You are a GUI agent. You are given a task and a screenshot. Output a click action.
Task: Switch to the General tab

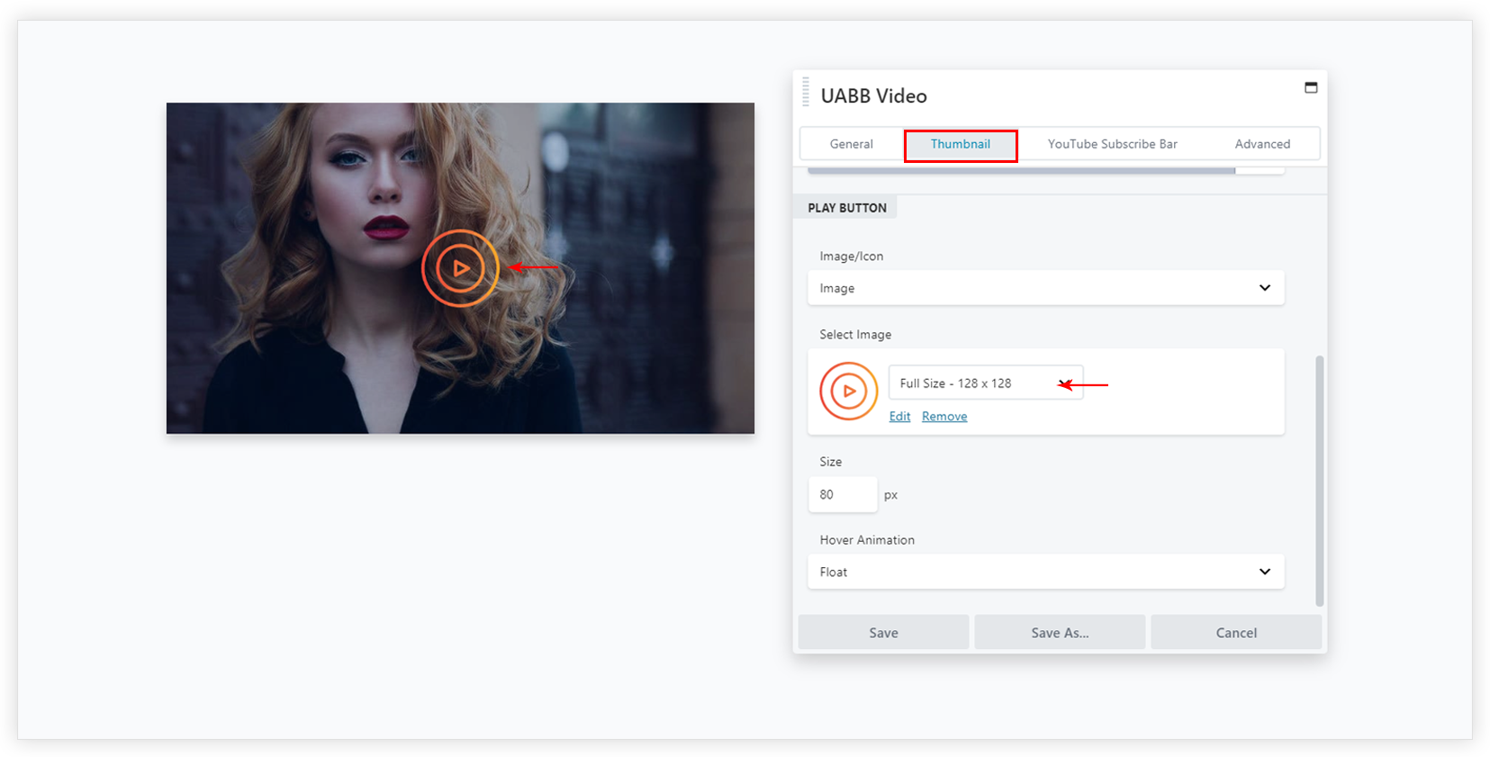pyautogui.click(x=851, y=144)
